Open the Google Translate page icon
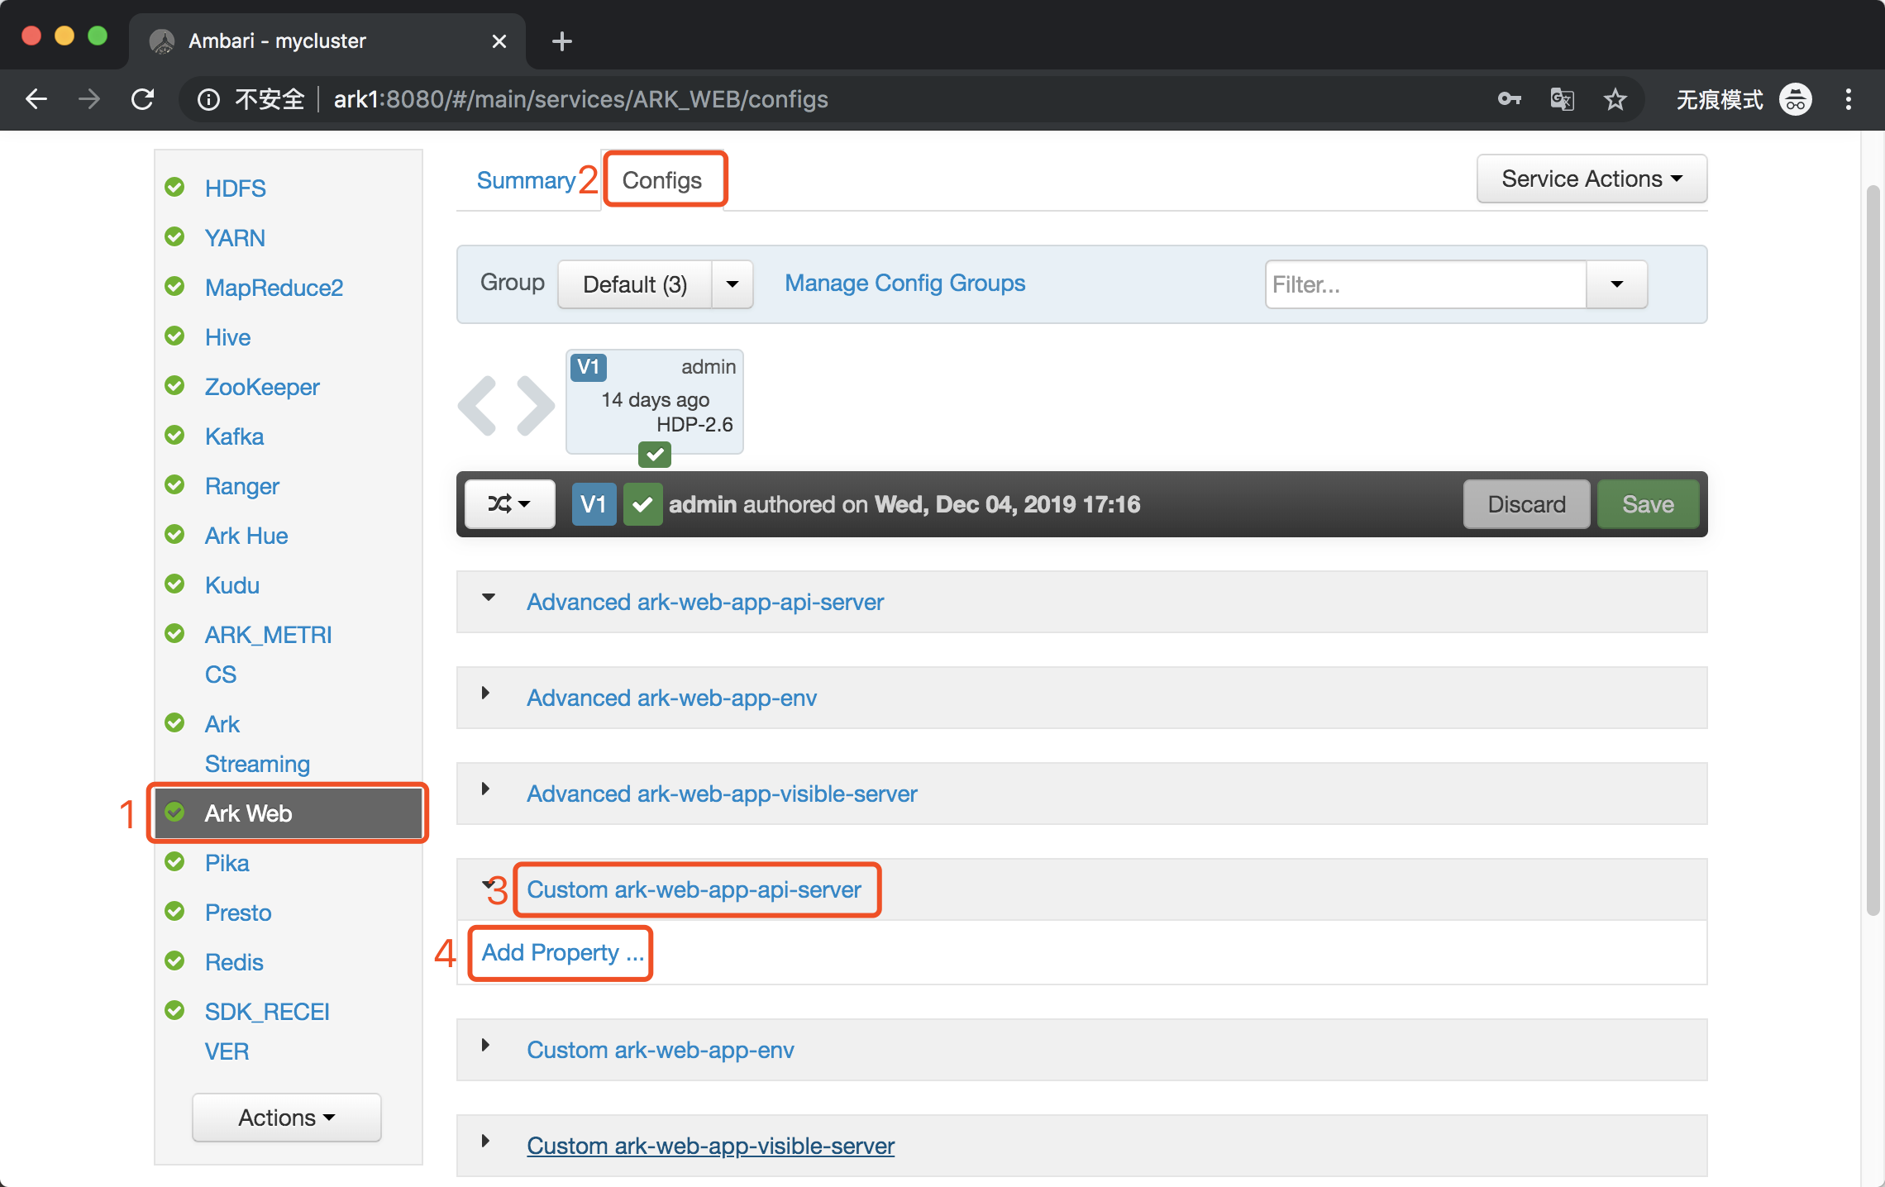 click(1562, 99)
